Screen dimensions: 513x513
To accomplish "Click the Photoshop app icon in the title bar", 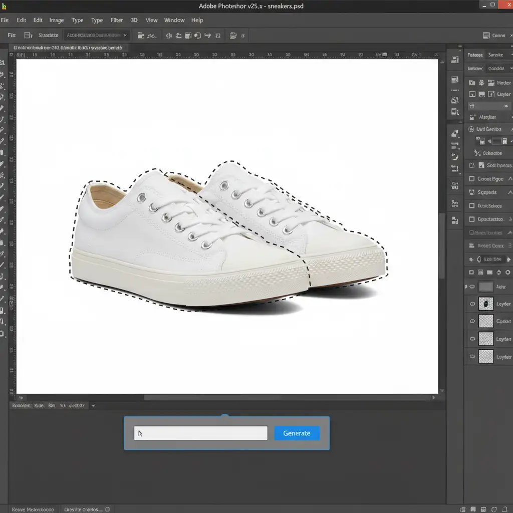I will point(4,6).
